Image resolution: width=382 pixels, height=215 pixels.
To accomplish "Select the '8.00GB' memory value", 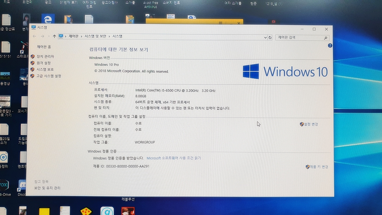I will [141, 96].
